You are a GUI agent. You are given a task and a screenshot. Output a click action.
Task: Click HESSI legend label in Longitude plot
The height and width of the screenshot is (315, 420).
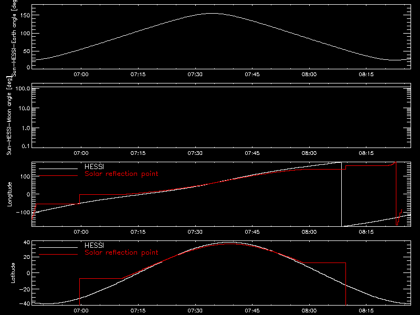click(94, 166)
